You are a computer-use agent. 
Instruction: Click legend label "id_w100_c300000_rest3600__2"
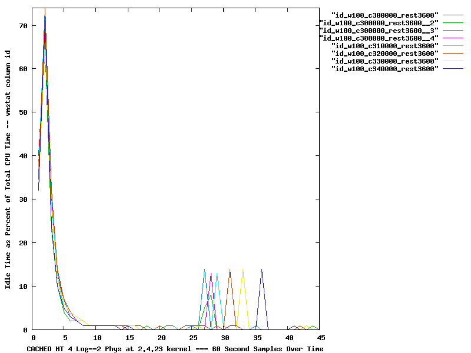pos(379,23)
